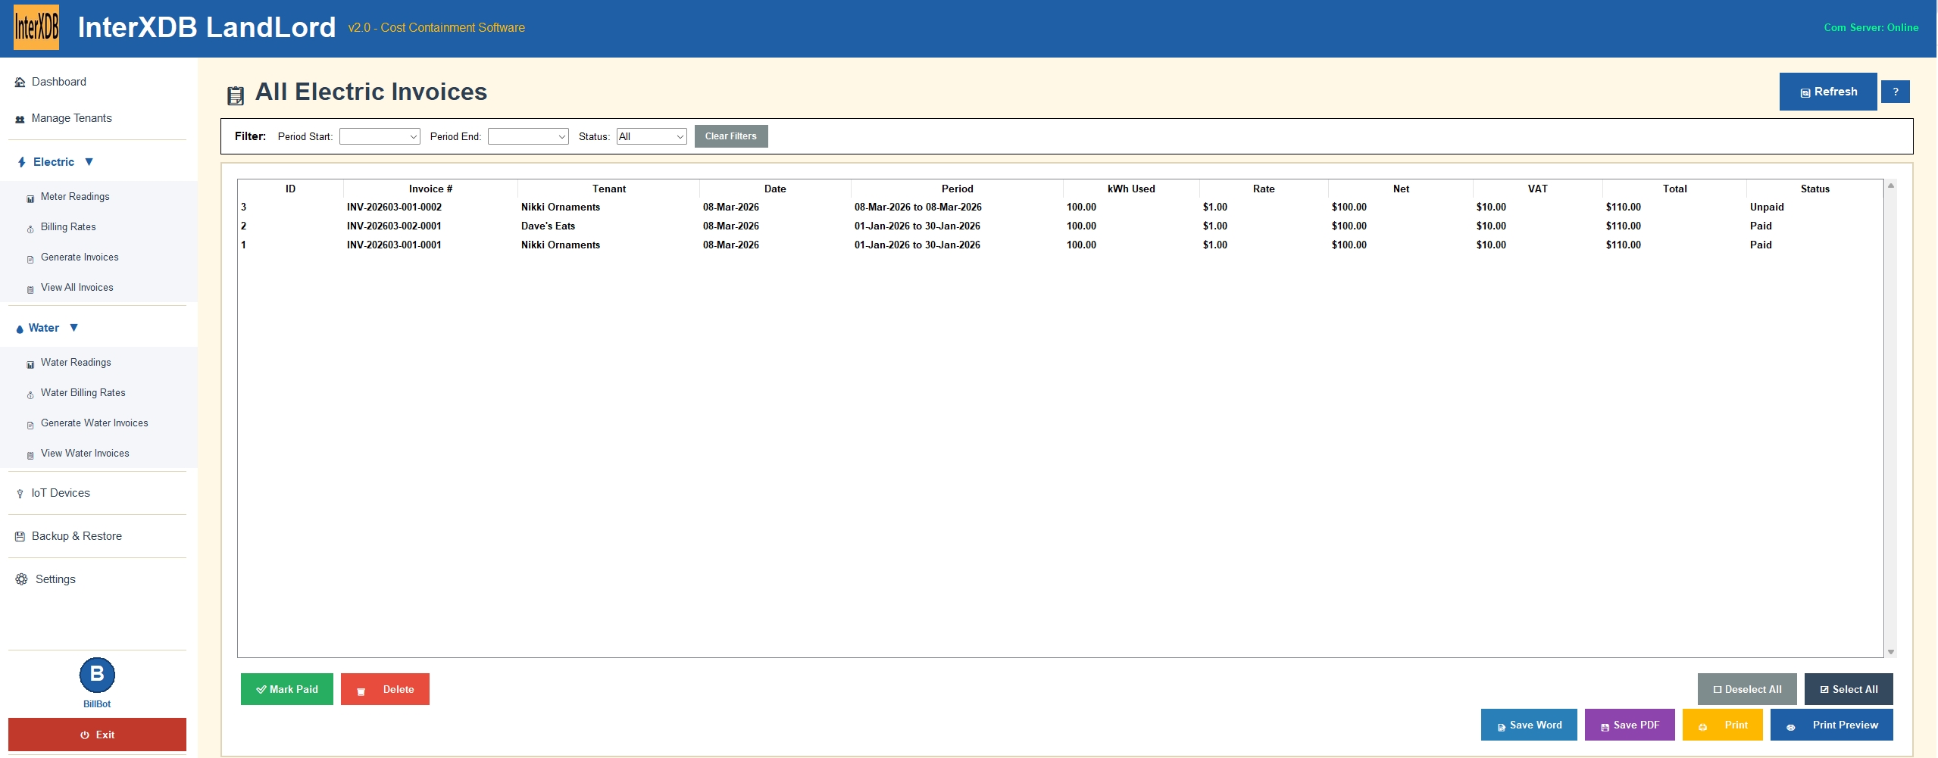This screenshot has width=1938, height=758.
Task: Open the Status filter dropdown
Action: [x=652, y=136]
